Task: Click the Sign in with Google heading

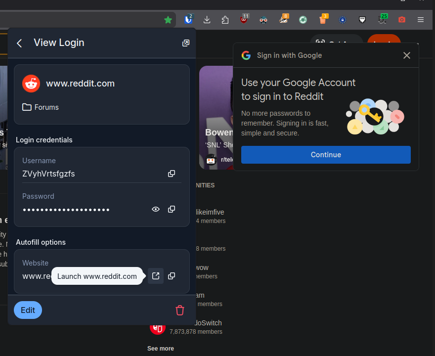Action: tap(289, 55)
